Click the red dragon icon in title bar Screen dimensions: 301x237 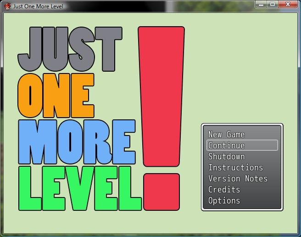[7, 6]
